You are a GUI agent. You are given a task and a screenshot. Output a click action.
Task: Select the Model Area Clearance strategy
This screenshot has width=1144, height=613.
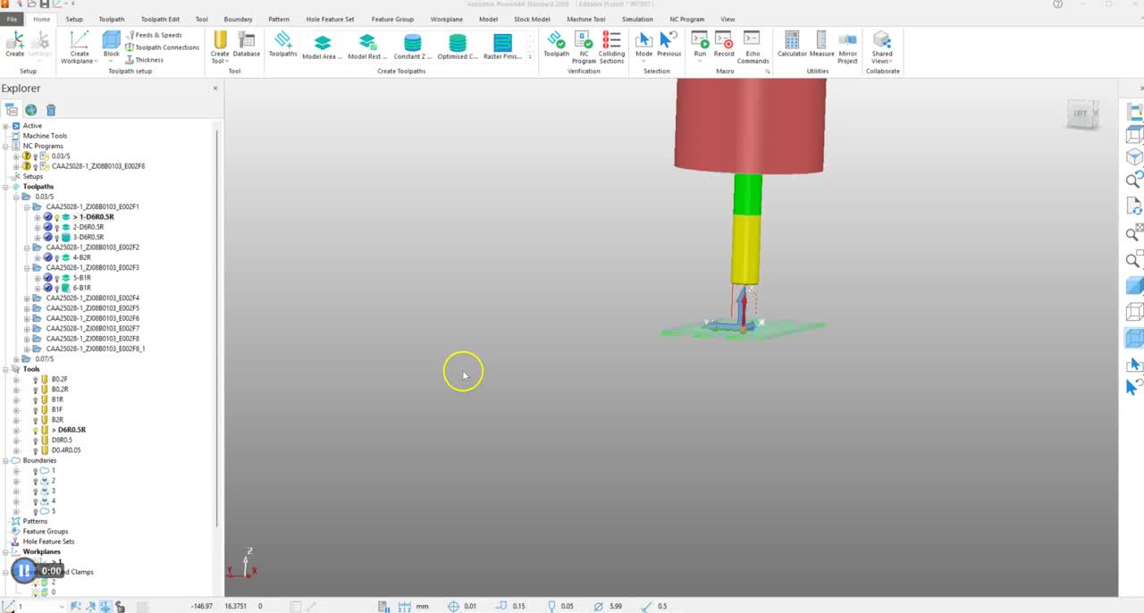[x=323, y=46]
